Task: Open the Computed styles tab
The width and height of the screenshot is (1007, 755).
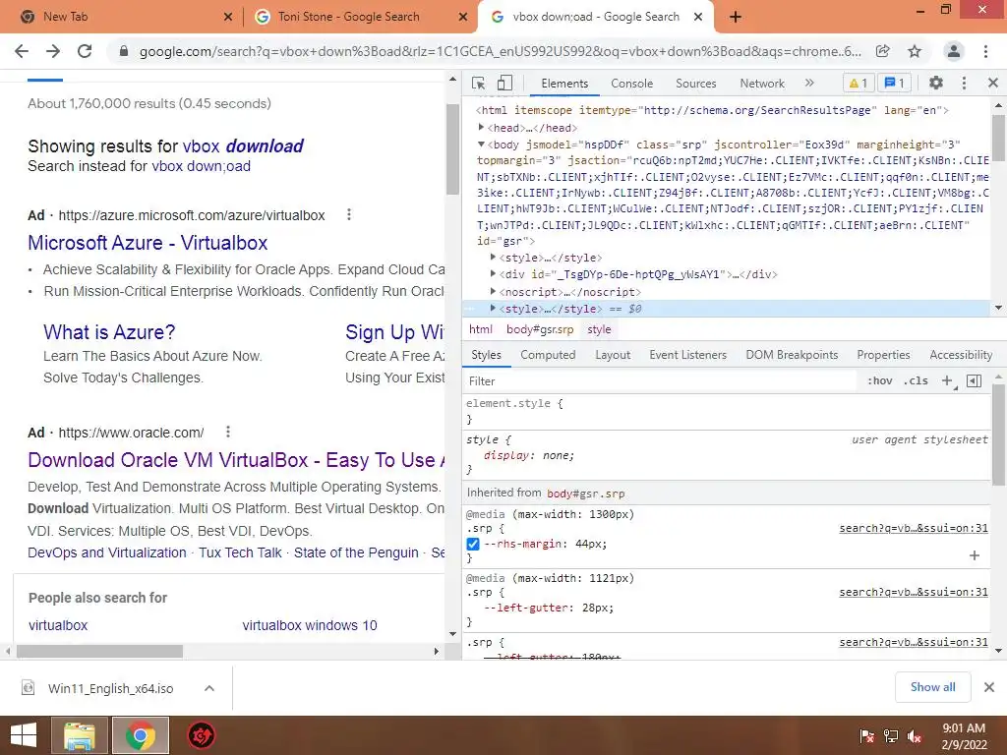Action: click(548, 354)
